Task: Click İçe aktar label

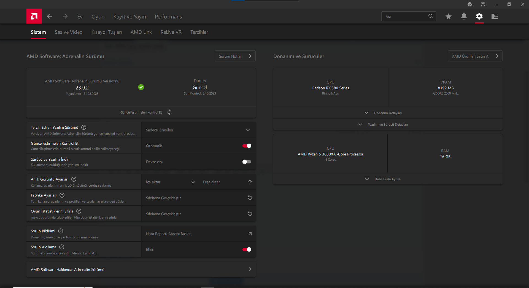Action: click(153, 182)
